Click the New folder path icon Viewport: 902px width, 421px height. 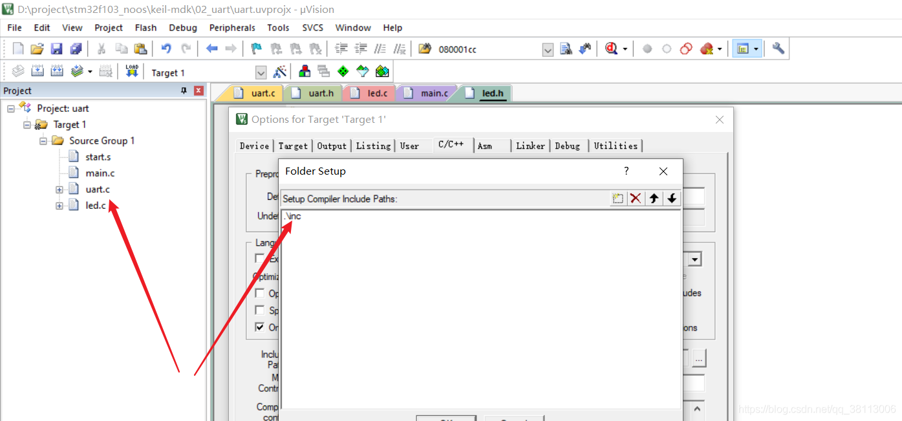[x=618, y=199]
